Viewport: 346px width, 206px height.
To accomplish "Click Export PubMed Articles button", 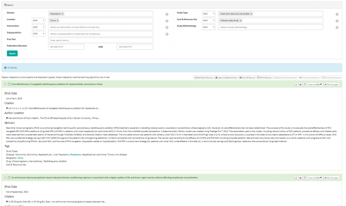I will (x=226, y=78).
